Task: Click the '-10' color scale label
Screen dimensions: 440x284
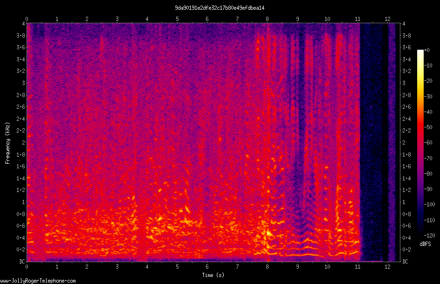Action: tap(428, 66)
